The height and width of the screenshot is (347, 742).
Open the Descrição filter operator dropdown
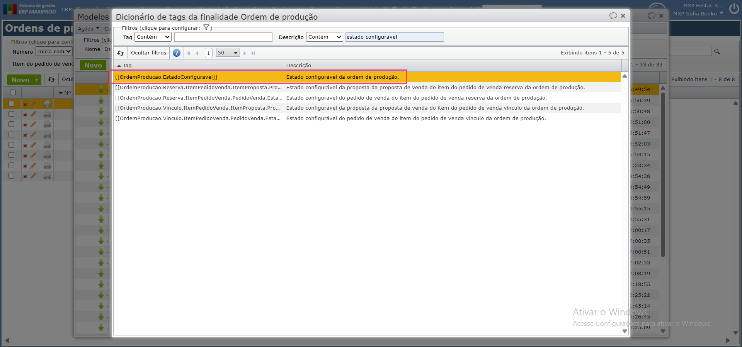(325, 37)
